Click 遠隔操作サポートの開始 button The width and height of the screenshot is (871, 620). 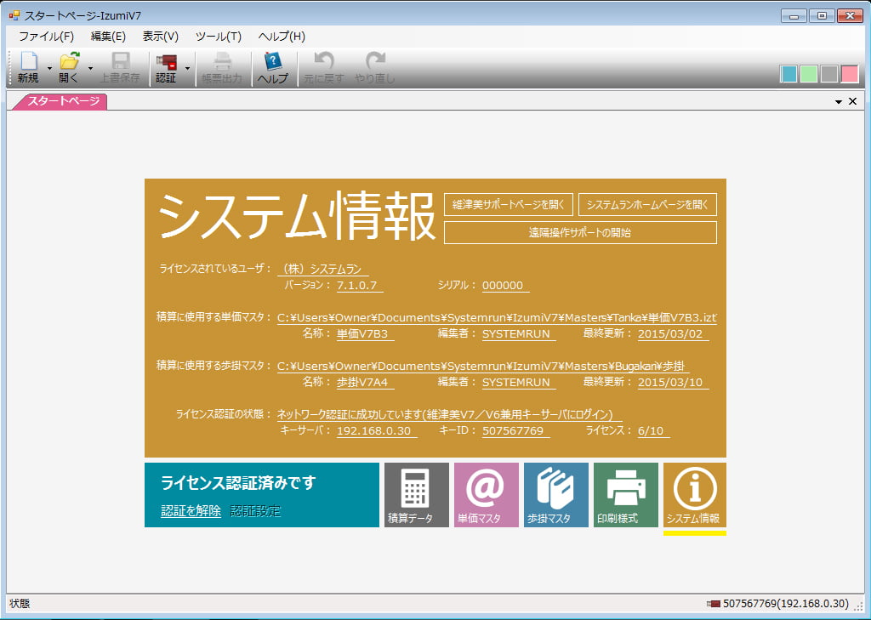(x=580, y=233)
